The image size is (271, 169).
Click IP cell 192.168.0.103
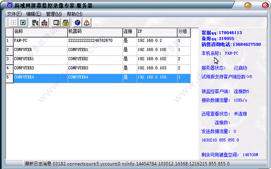pos(157,69)
